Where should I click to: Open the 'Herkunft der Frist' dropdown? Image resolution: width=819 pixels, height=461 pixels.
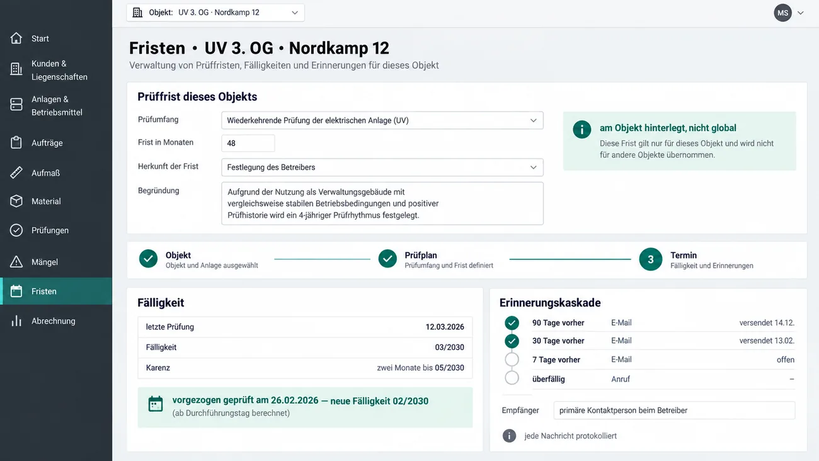click(x=382, y=167)
